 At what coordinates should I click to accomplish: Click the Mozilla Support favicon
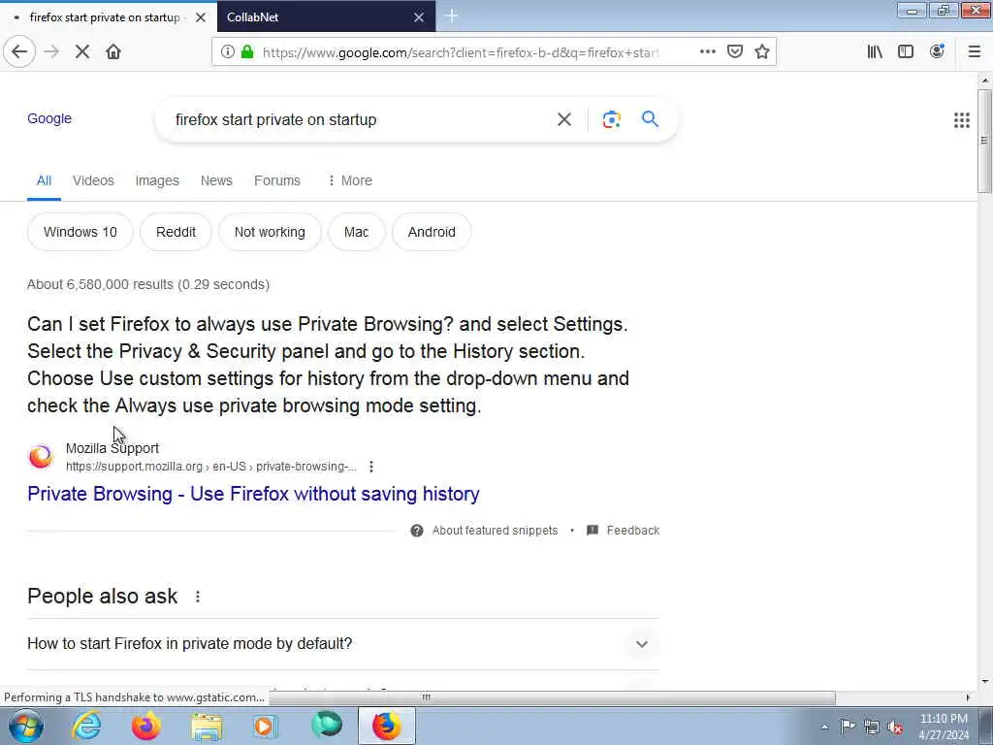coord(41,456)
